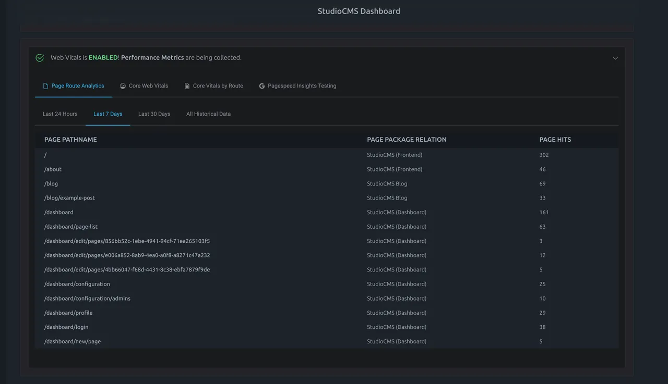The width and height of the screenshot is (668, 384).
Task: Click the 161 page hits value
Action: (544, 213)
